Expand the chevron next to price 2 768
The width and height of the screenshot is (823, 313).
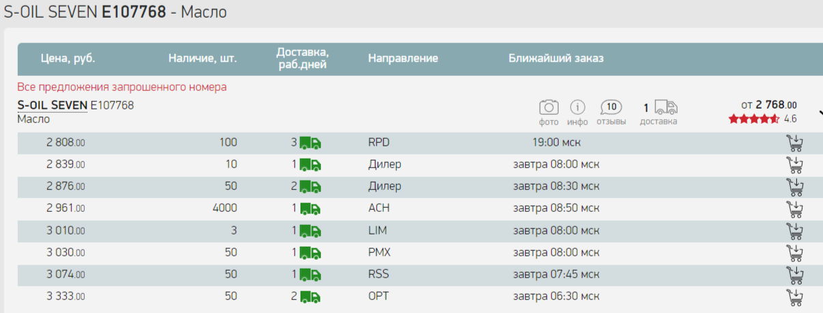pos(820,112)
